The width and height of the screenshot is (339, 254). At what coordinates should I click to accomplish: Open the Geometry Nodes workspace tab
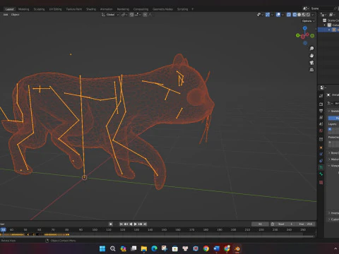(x=162, y=9)
